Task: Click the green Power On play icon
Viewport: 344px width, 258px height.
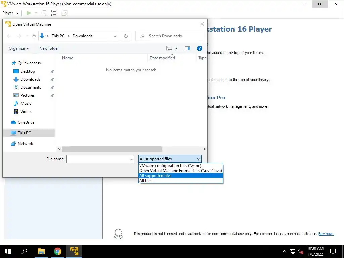Action: click(x=29, y=13)
